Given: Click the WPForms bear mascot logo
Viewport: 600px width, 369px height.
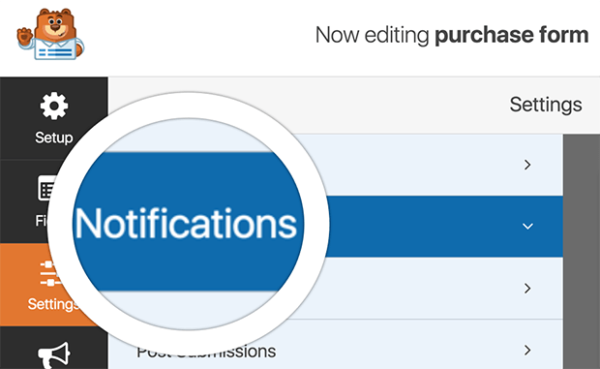Looking at the screenshot, I should tap(50, 34).
